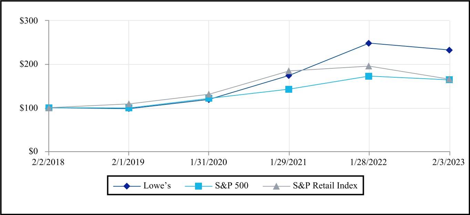470x215 pixels.
Task: Click the S&P 500 square legend icon
Action: (198, 186)
